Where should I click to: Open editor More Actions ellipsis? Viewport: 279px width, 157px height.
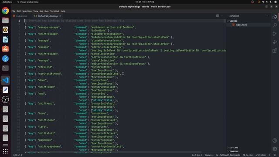[222, 16]
